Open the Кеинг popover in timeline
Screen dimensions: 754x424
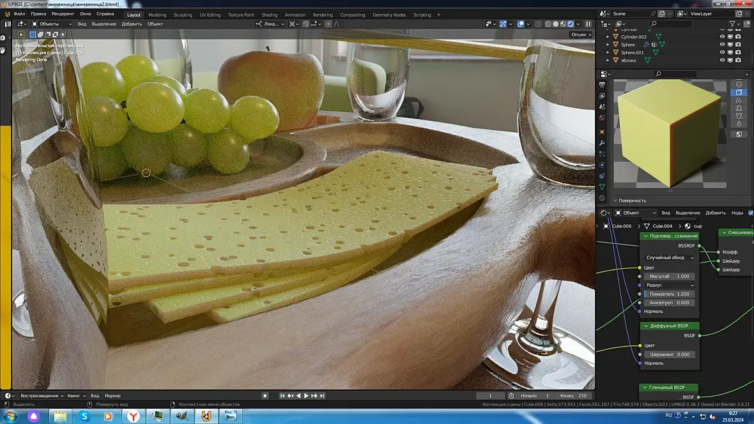pos(76,396)
